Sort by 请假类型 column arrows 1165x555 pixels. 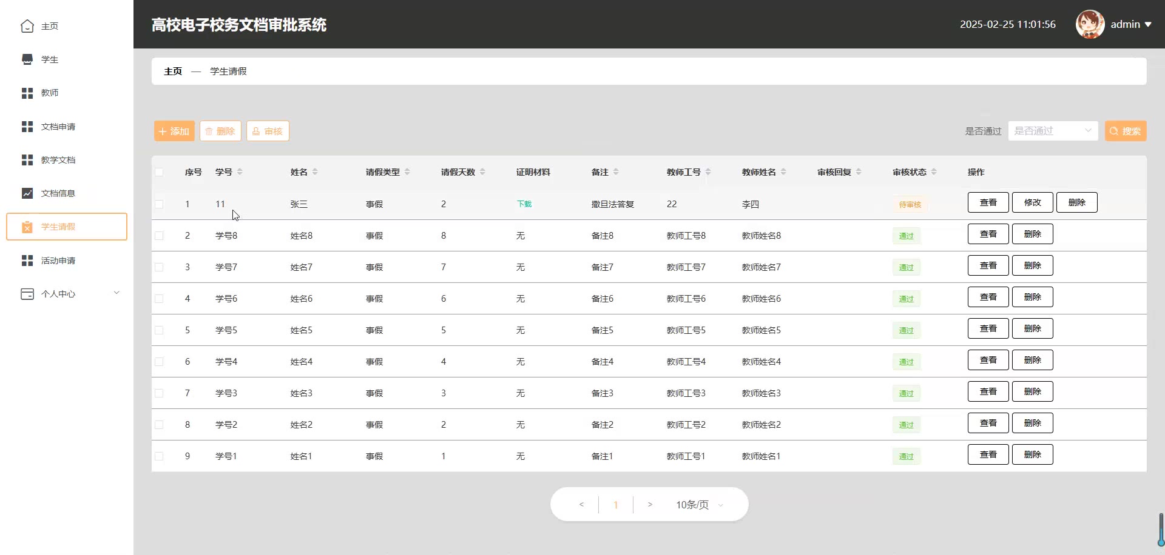[x=407, y=172]
